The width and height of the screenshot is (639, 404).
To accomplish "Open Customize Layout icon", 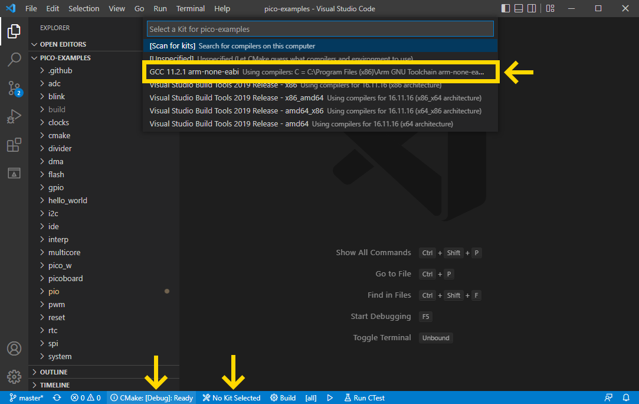I will (x=550, y=8).
